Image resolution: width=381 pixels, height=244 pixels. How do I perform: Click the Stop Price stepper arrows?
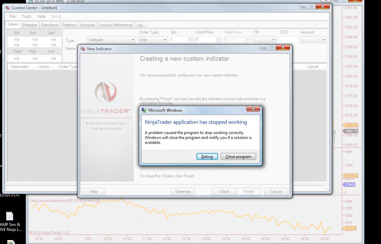[x=247, y=39]
